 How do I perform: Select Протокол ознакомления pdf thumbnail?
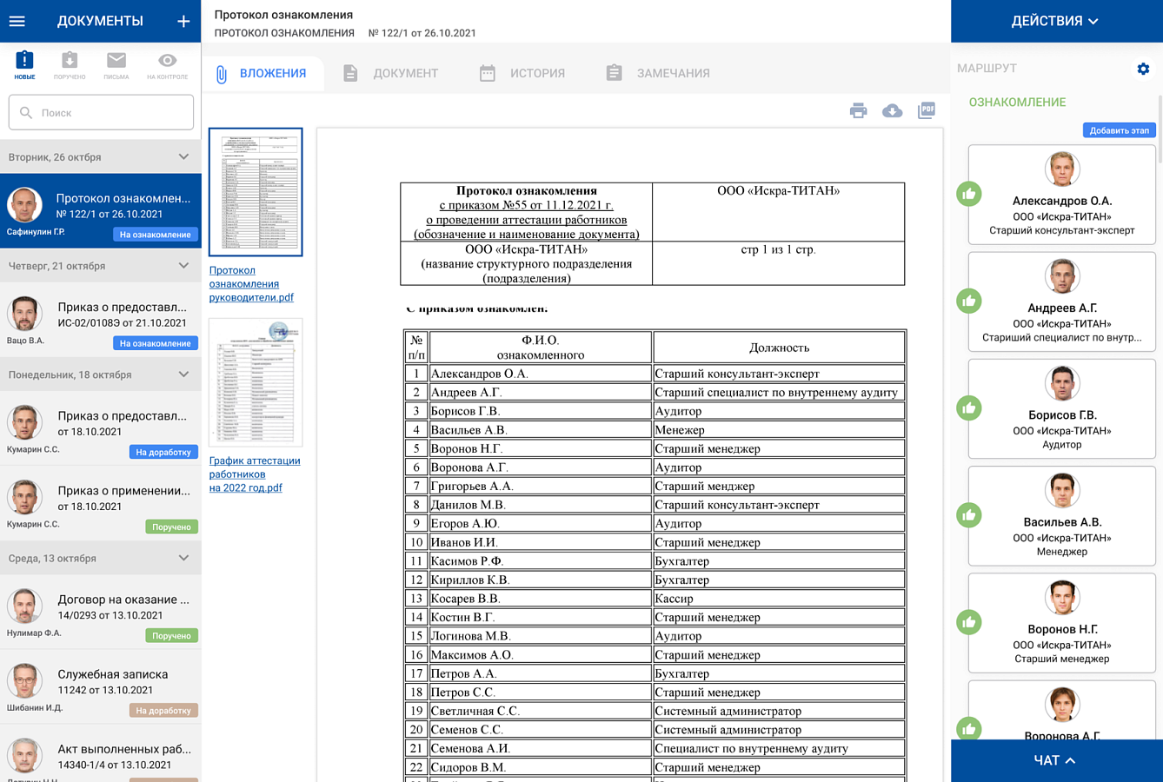pyautogui.click(x=256, y=192)
